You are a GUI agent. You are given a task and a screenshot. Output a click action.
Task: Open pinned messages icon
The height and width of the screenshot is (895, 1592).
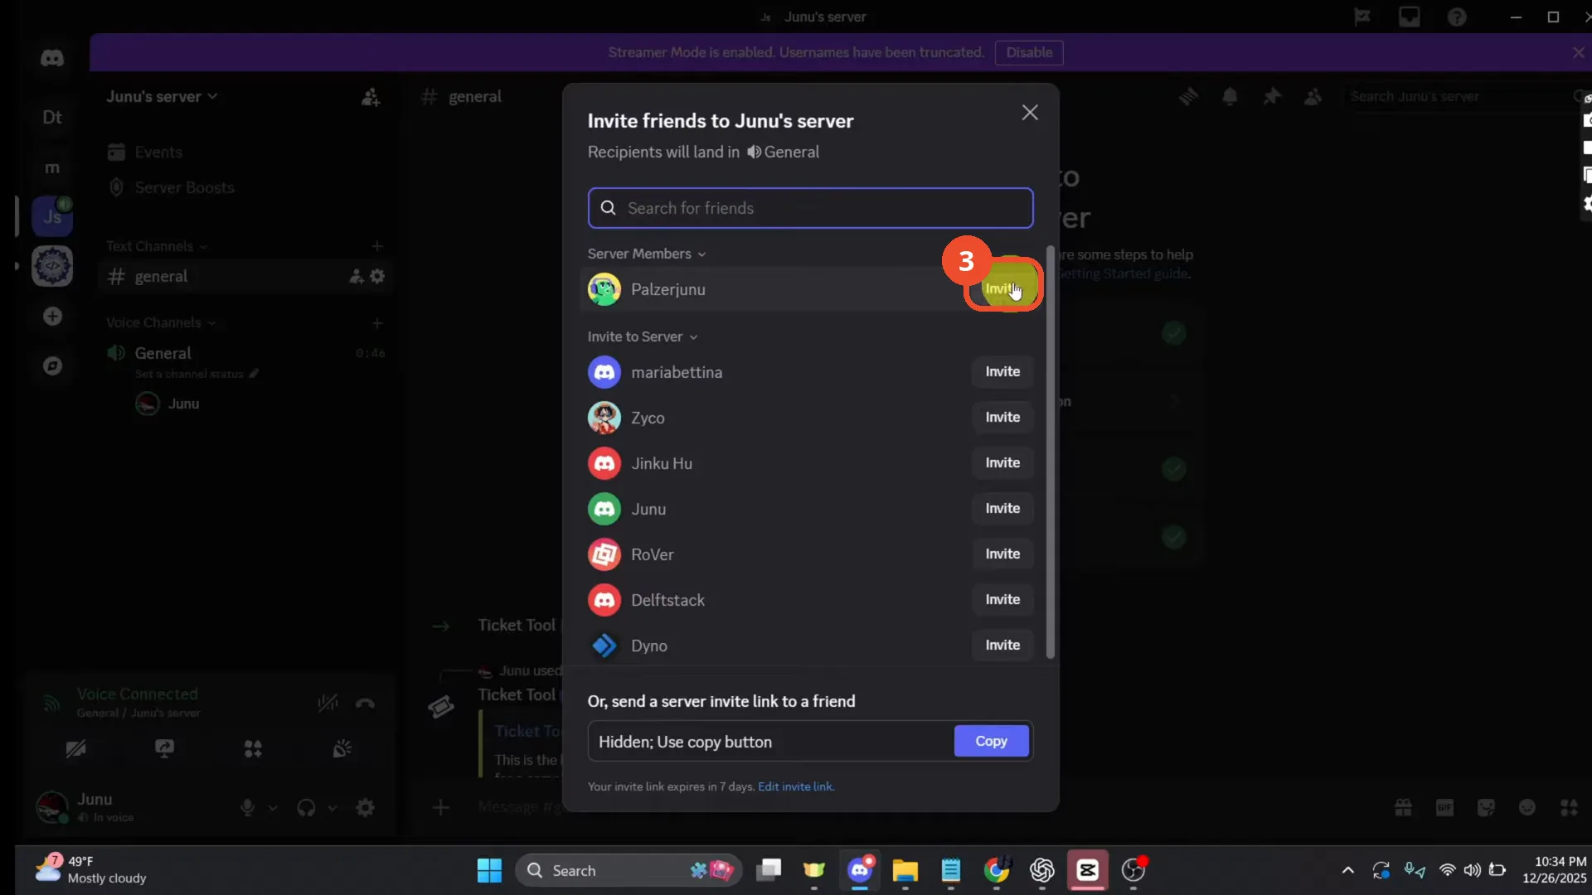1271,97
